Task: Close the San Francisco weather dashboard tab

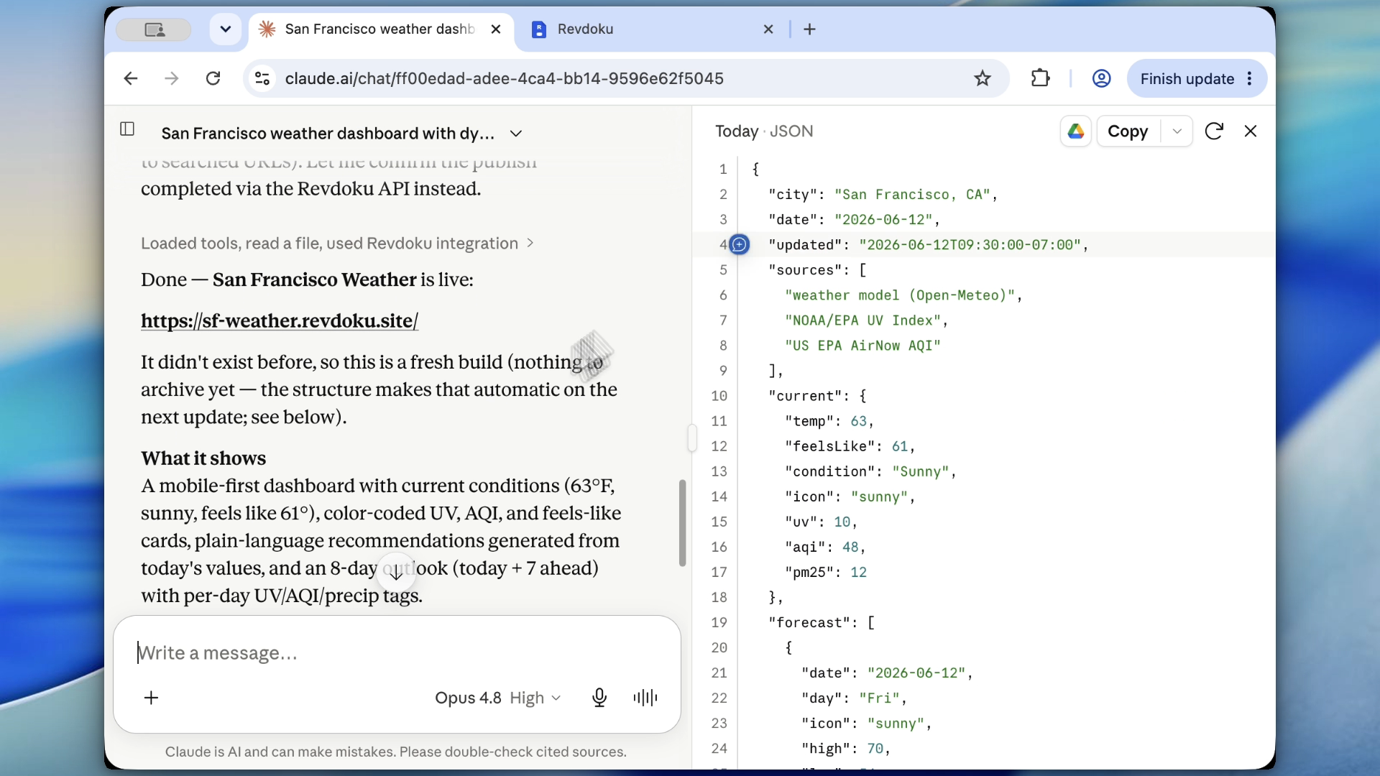Action: click(x=496, y=29)
